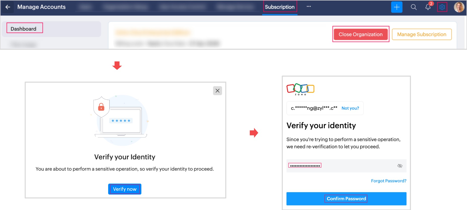Image resolution: width=467 pixels, height=210 pixels.
Task: Click the user profile avatar
Action: [x=459, y=7]
